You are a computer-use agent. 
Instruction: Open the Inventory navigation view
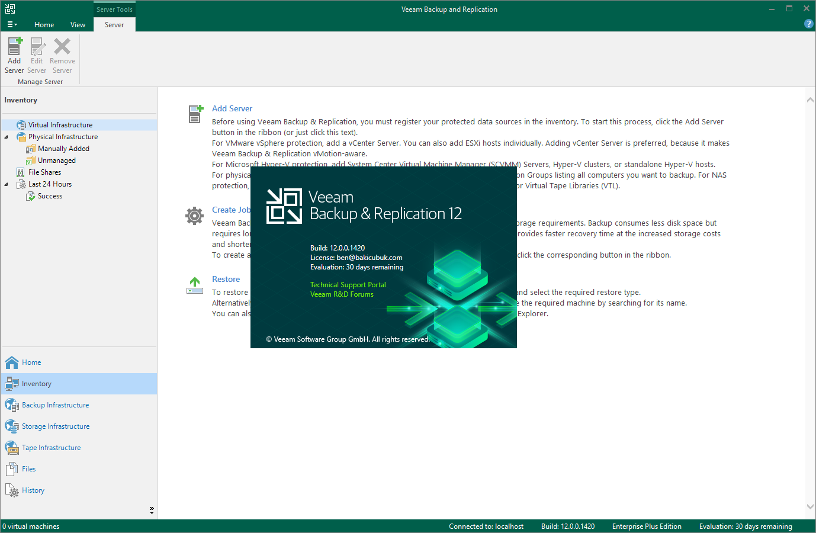[79, 384]
